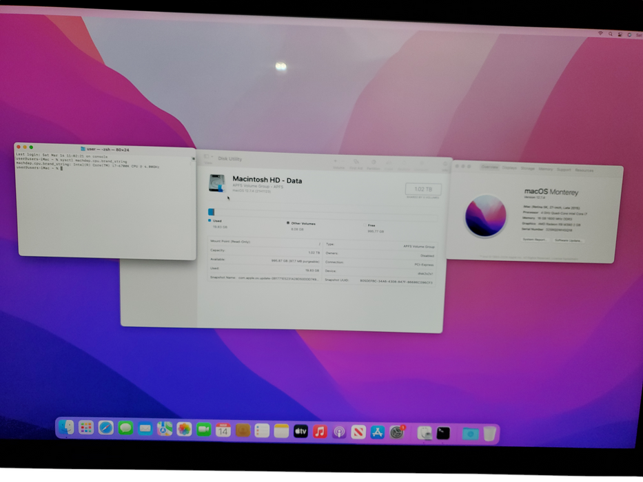
Task: Open Photos app in the Dock
Action: (x=184, y=430)
